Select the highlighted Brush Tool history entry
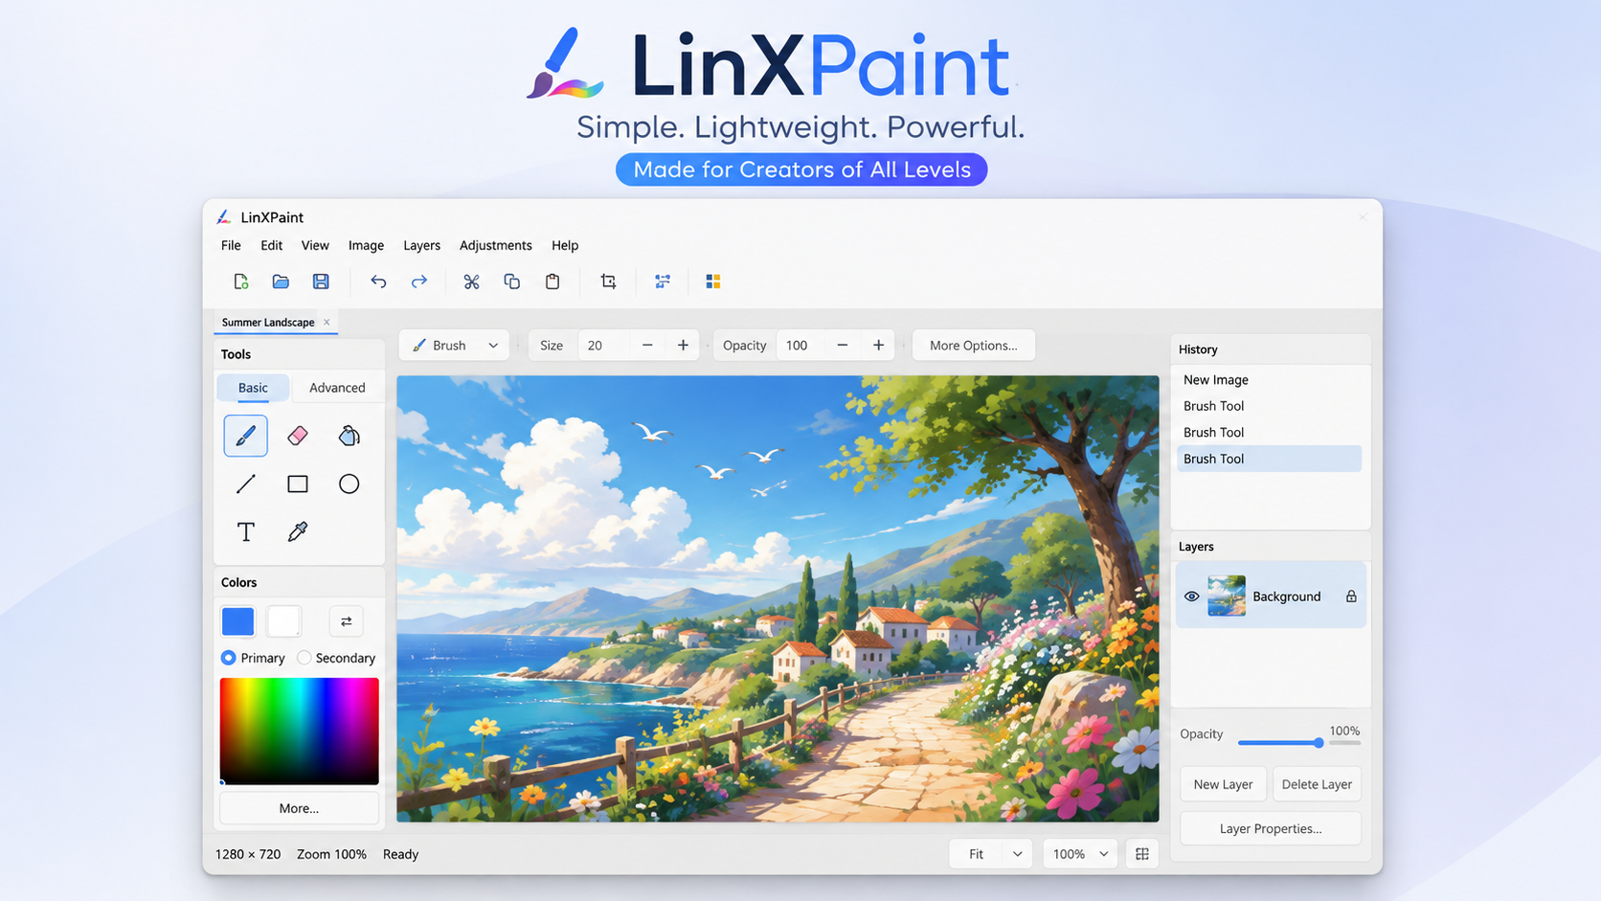The width and height of the screenshot is (1601, 901). point(1269,459)
